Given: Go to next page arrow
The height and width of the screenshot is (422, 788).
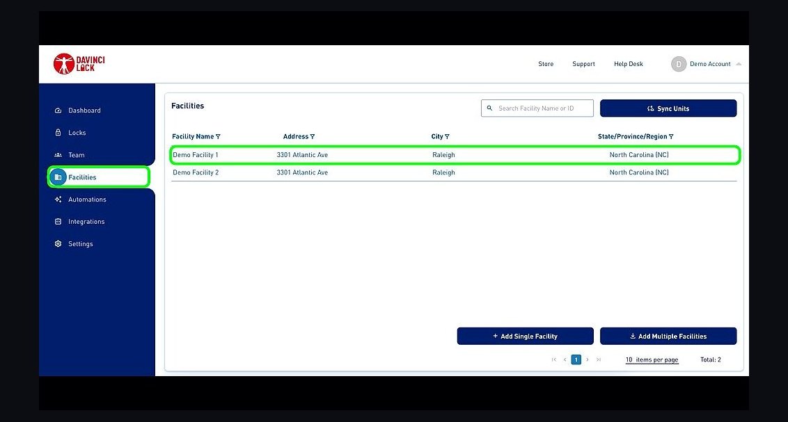Looking at the screenshot, I should [x=588, y=360].
